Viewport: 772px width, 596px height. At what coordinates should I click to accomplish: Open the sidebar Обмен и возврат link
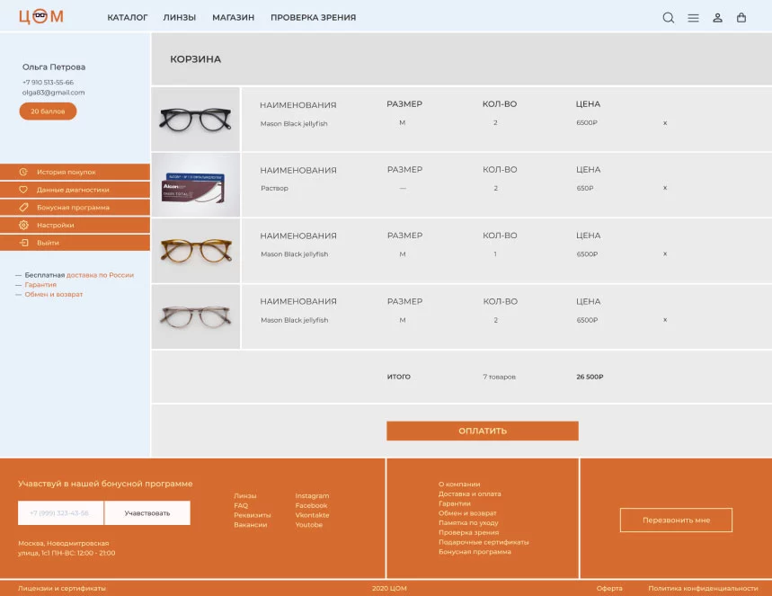point(54,294)
